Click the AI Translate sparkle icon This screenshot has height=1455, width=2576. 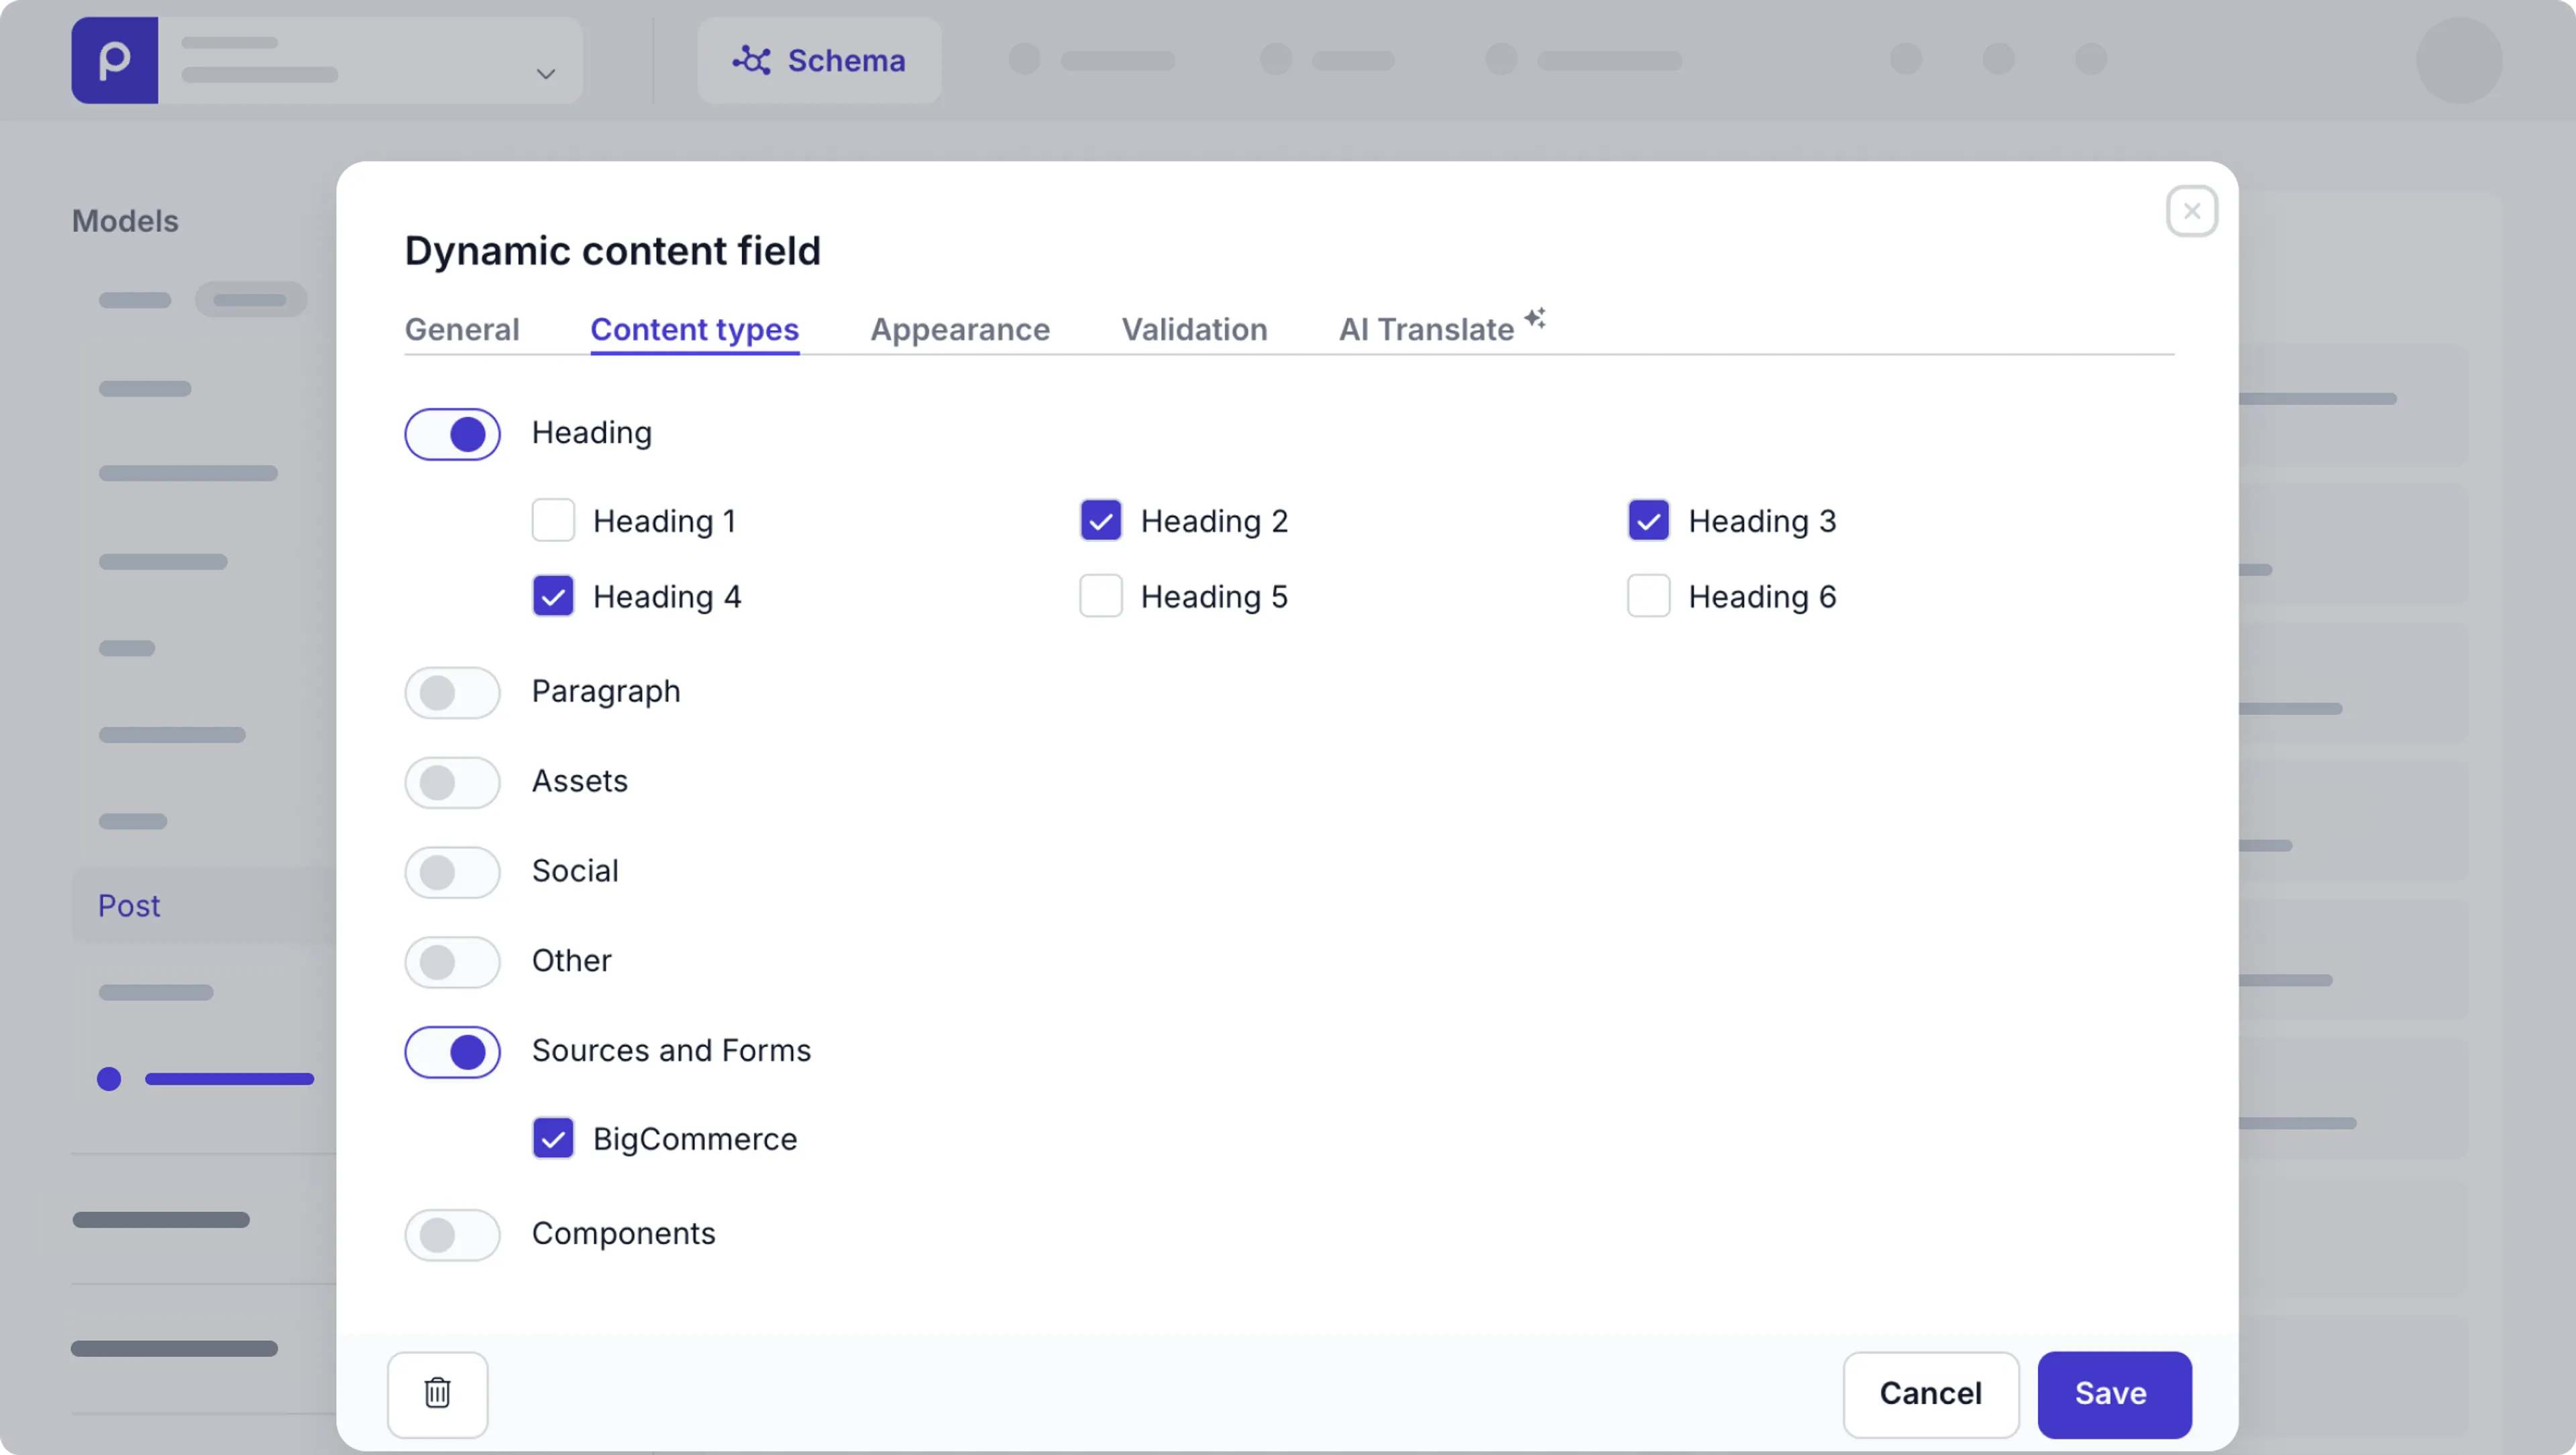pyautogui.click(x=1537, y=317)
